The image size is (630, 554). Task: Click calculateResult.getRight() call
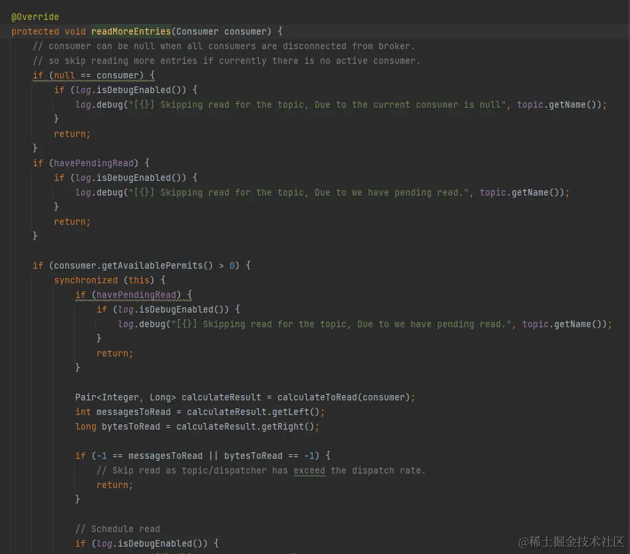(245, 427)
